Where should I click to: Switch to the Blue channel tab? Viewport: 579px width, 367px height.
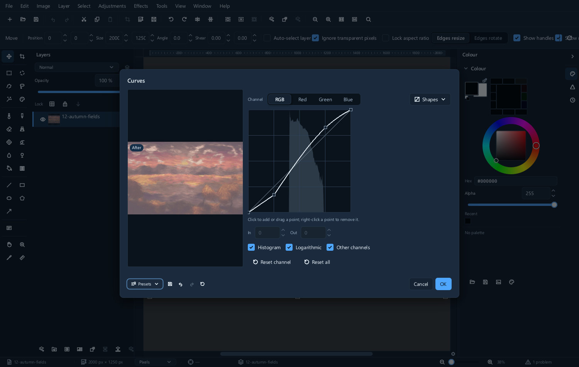[348, 99]
